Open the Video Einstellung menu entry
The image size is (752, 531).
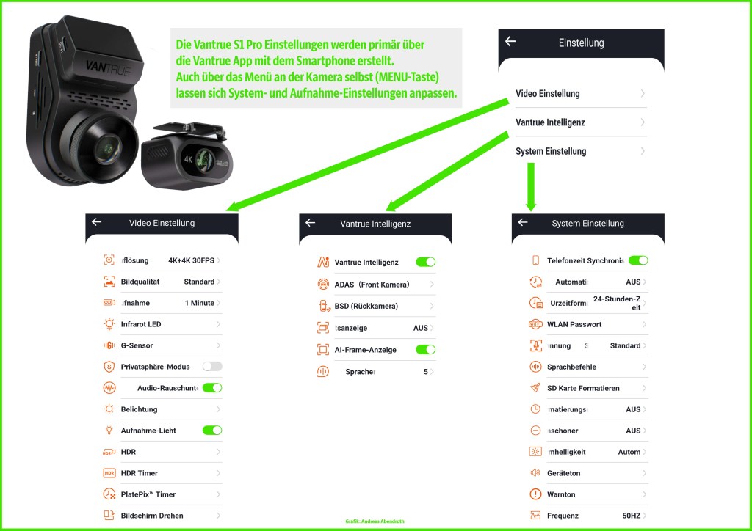(x=580, y=93)
